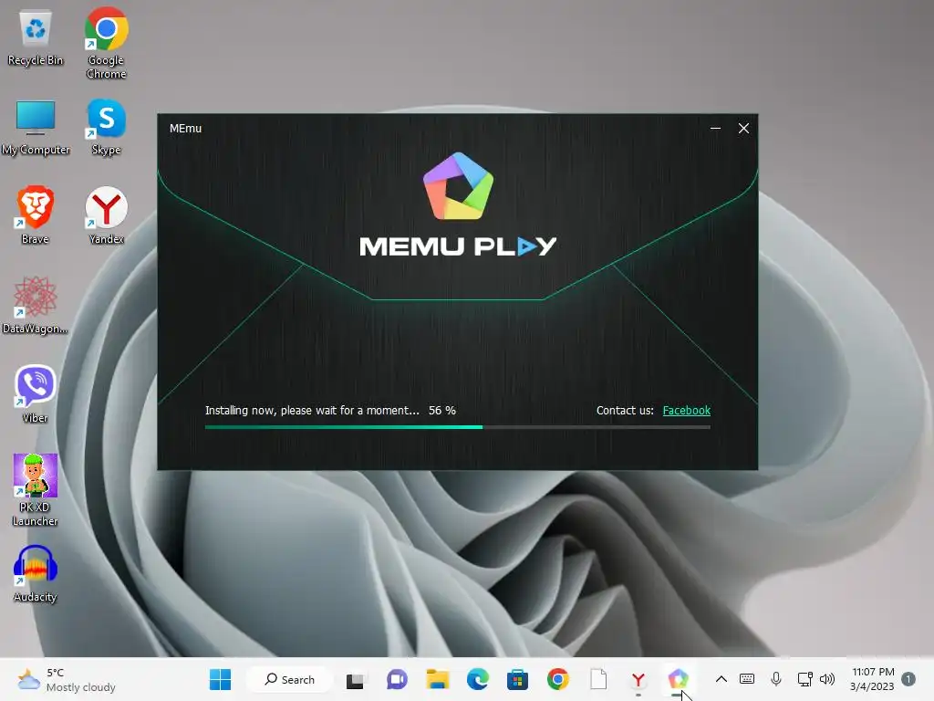
Task: Launch Google Chrome from the desktop
Action: pyautogui.click(x=106, y=43)
